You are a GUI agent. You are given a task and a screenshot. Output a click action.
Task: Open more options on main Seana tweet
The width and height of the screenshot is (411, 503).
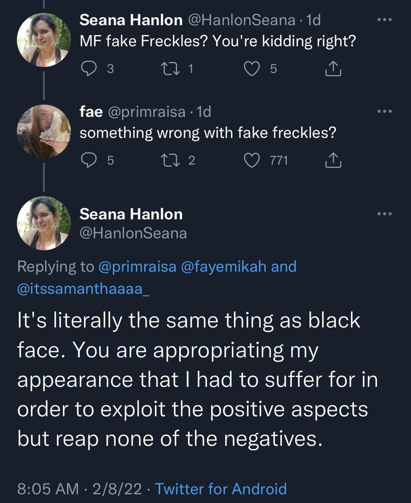point(383,214)
